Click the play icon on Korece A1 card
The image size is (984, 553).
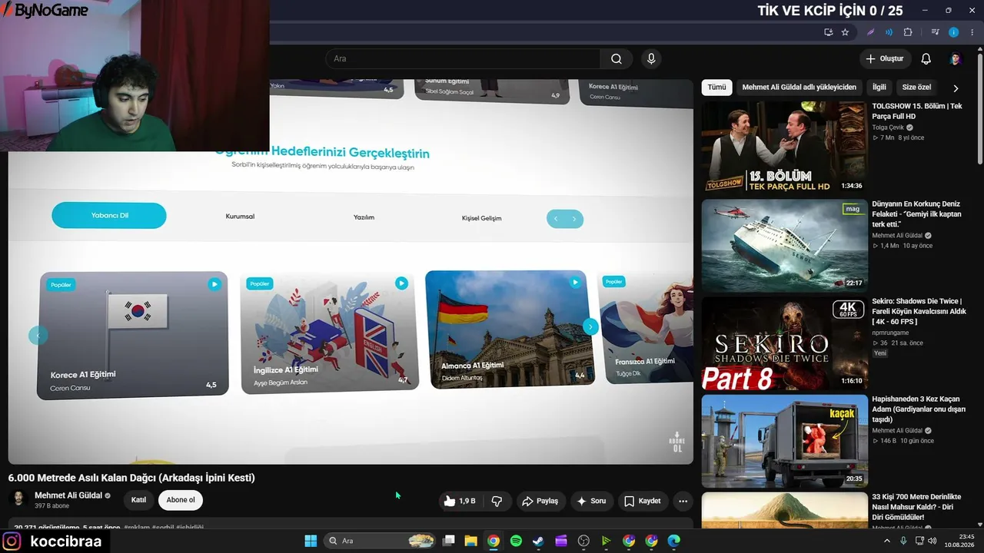(x=214, y=284)
